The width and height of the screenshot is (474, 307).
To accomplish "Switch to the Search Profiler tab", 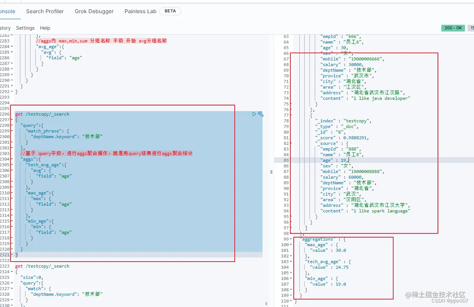I will tap(45, 11).
